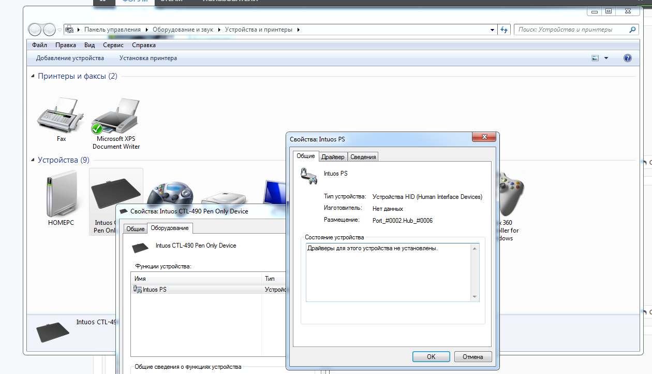Click OK in Intuos PS properties
Viewport: 652px width, 374px height.
coord(431,357)
